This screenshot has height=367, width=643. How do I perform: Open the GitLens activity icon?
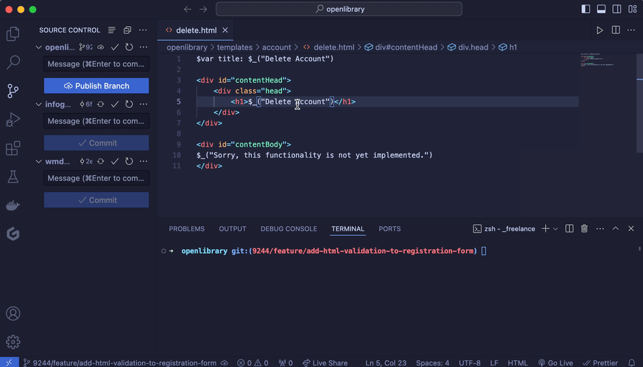[x=13, y=234]
